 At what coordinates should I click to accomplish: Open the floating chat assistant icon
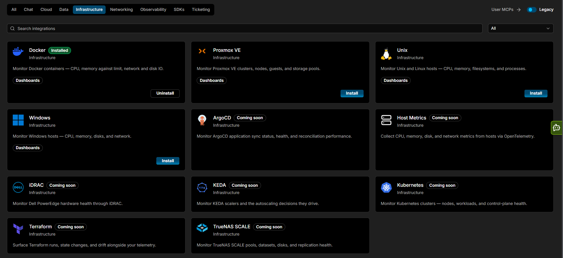coord(557,128)
